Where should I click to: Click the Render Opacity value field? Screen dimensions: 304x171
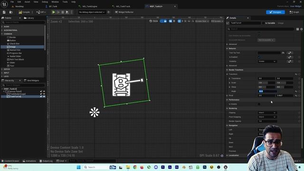click(267, 121)
